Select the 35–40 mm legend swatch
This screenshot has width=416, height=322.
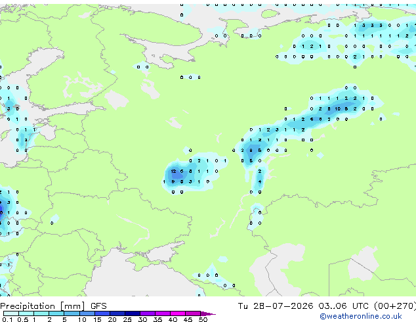(162, 313)
